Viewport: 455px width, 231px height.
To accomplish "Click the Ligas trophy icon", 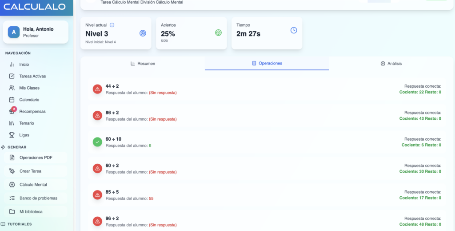I will (x=12, y=135).
